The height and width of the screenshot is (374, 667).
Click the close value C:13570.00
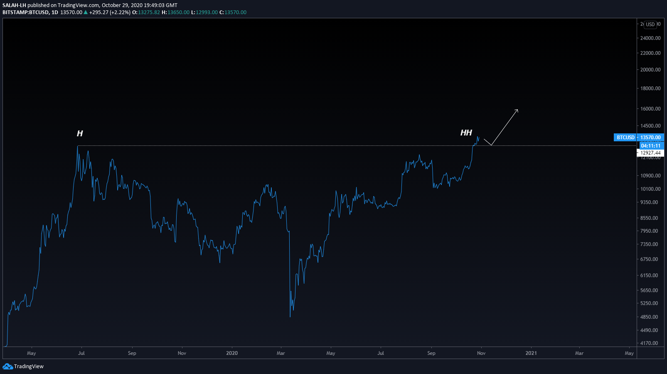233,12
